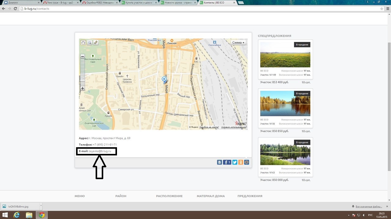The image size is (391, 219).
Task: Click the map zoom level slider
Action: point(82,72)
